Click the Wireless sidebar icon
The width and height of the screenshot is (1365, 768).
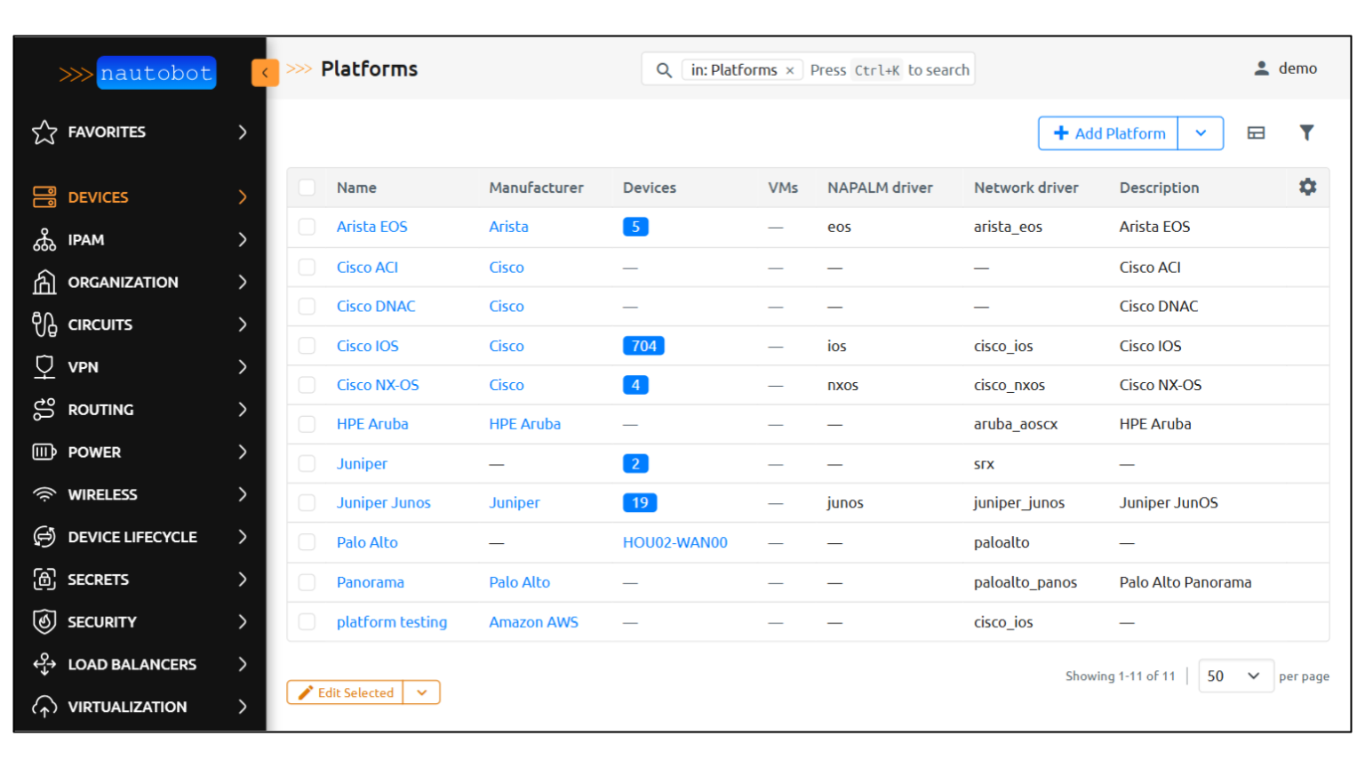[44, 494]
